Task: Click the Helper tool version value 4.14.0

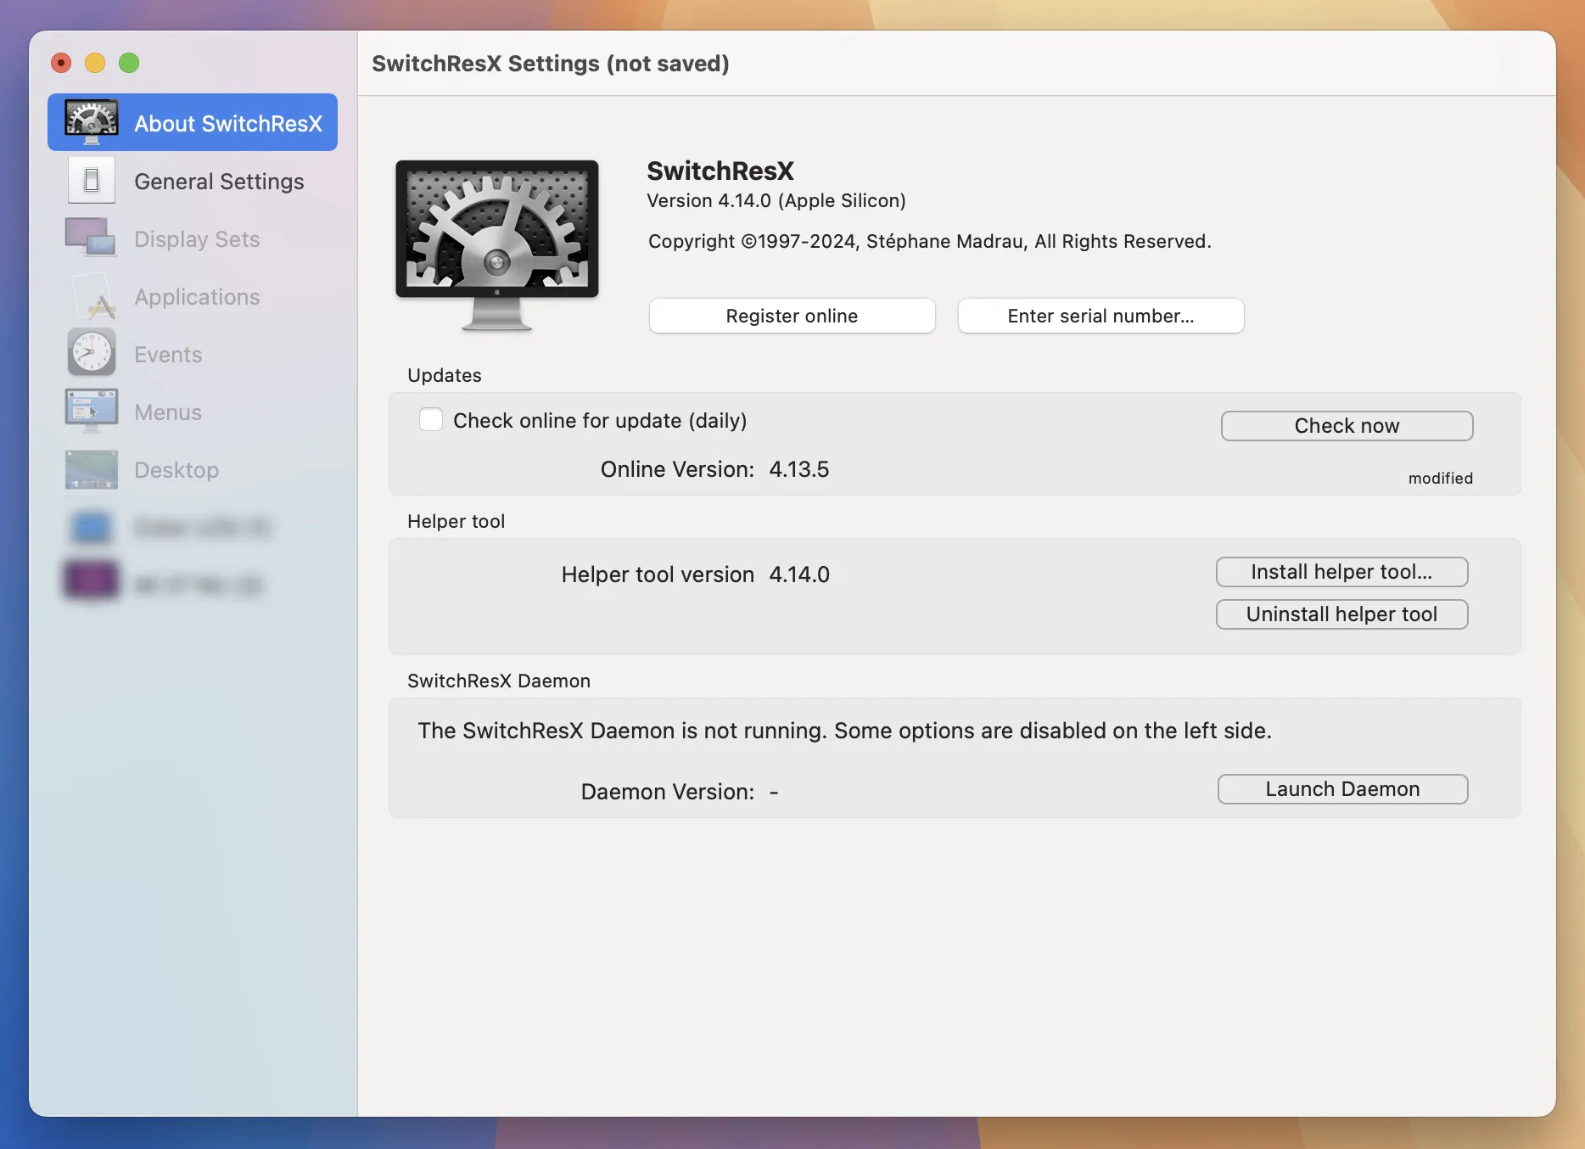Action: (799, 574)
